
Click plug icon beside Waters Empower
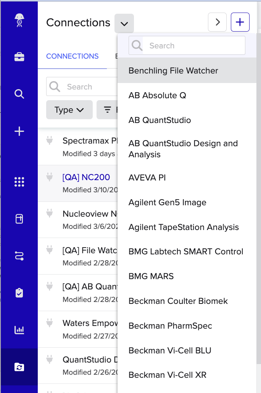tap(50, 323)
